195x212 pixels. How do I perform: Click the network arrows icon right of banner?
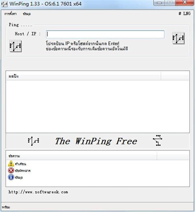tap(158, 140)
